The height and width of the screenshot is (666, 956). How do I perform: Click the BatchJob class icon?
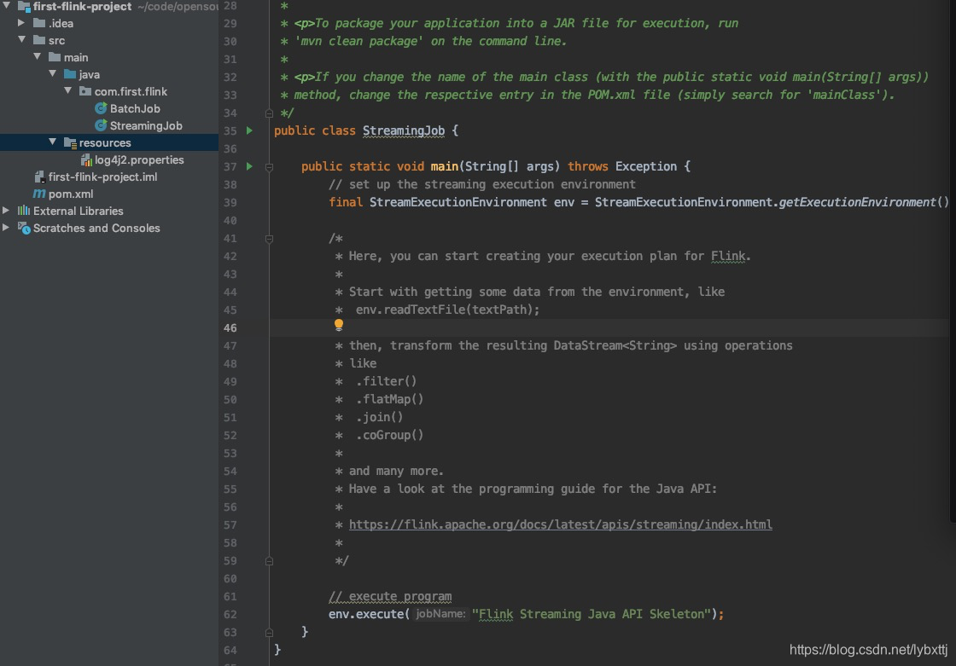[x=101, y=108]
